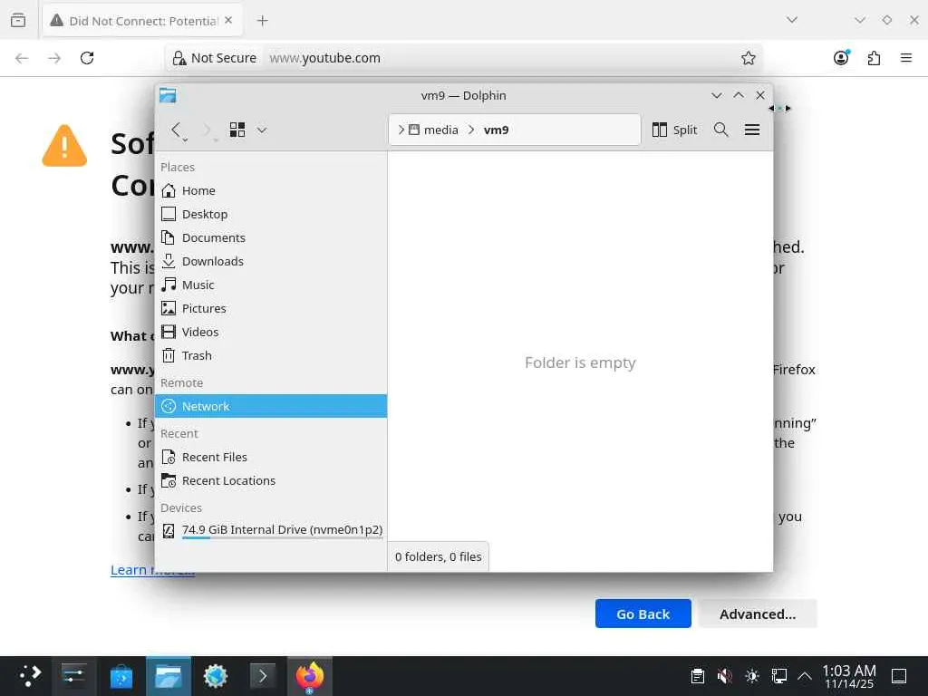Close the Did Not Connect tab
Screen dimensions: 928x696
(228, 21)
